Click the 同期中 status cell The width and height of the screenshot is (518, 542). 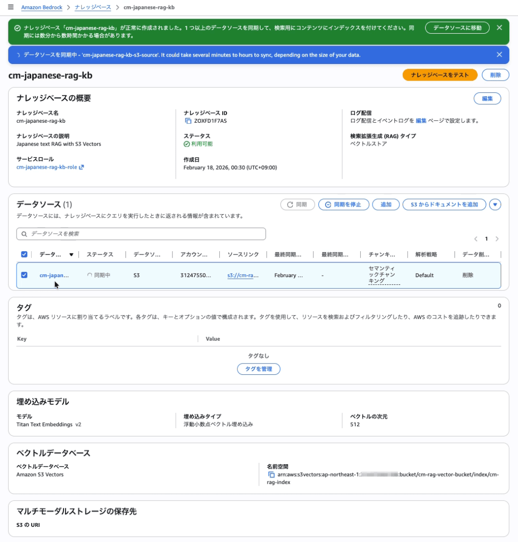tap(99, 275)
